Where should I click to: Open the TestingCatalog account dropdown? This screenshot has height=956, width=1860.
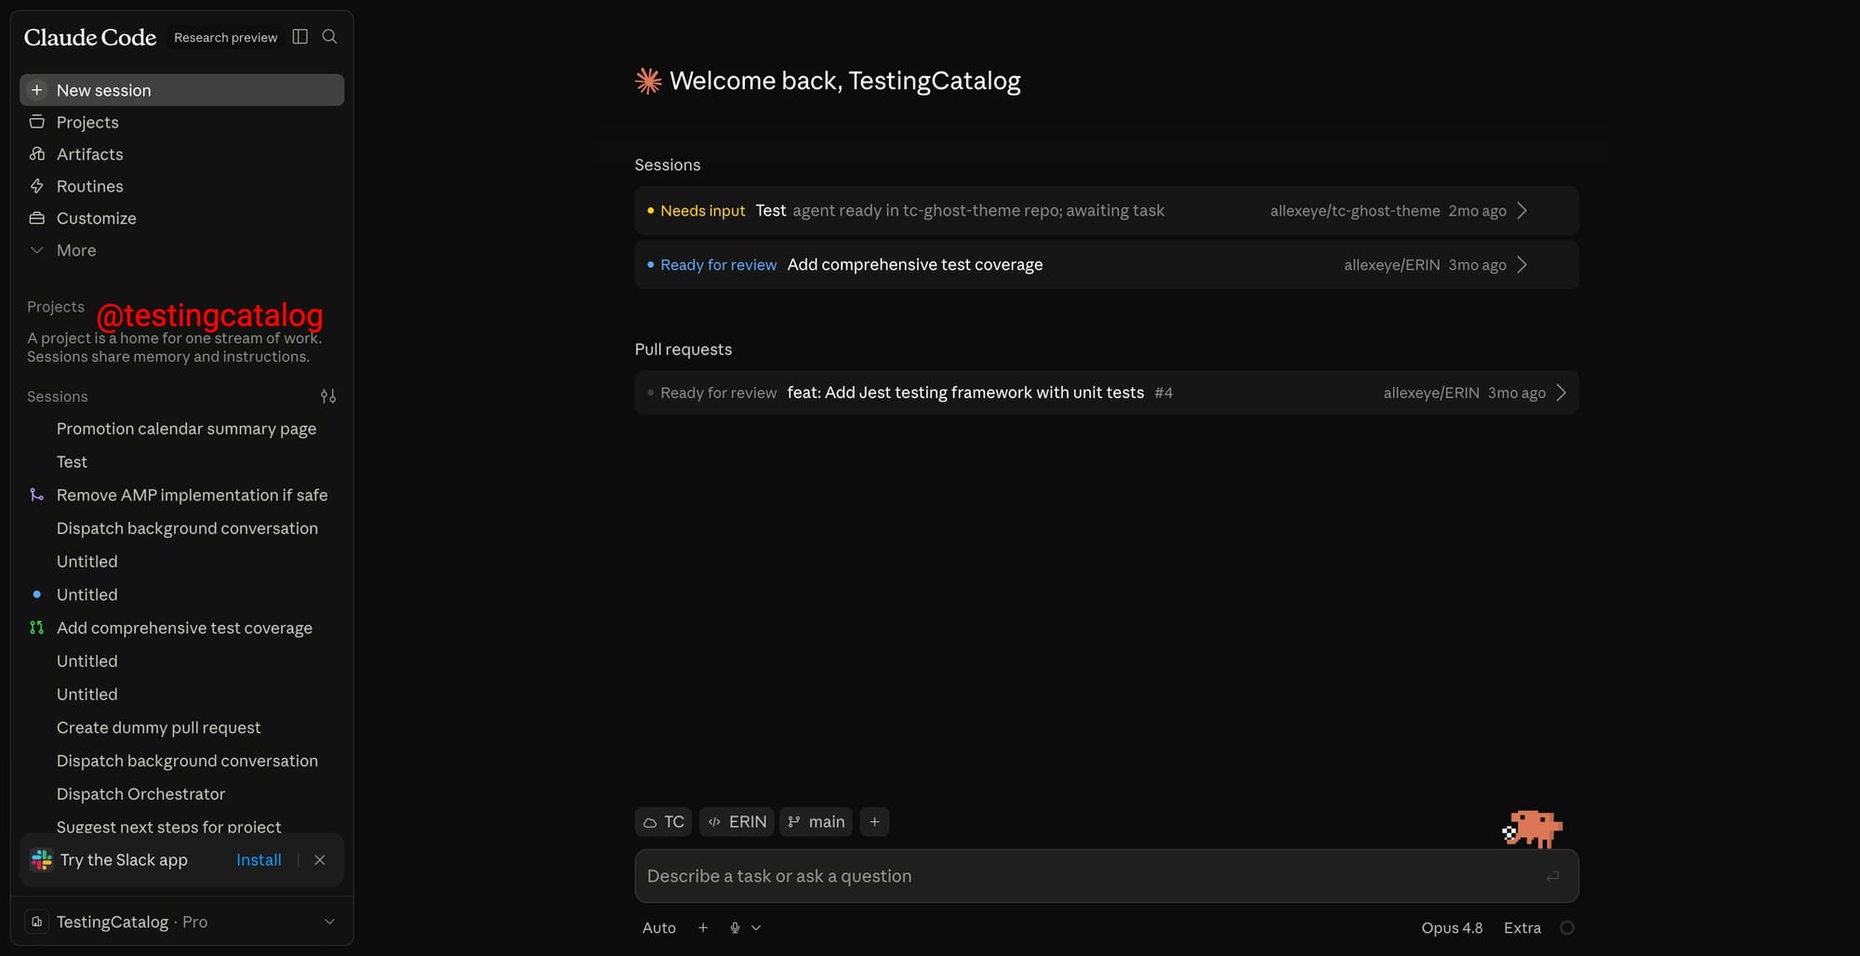tap(181, 922)
